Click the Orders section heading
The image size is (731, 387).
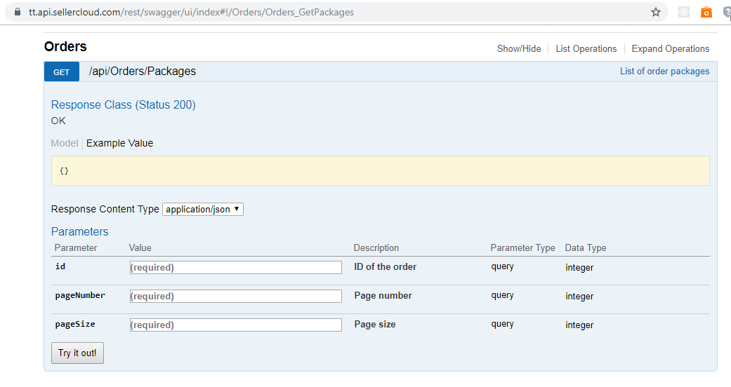[x=65, y=46]
